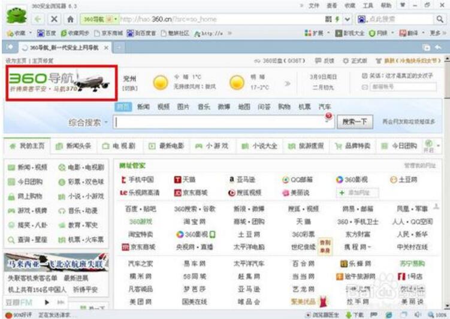Open the 网银 shield toolbar icon

tap(378, 34)
